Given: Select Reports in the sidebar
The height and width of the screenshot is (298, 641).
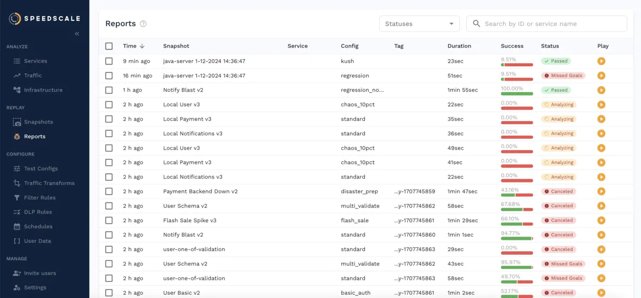Looking at the screenshot, I should tap(35, 136).
